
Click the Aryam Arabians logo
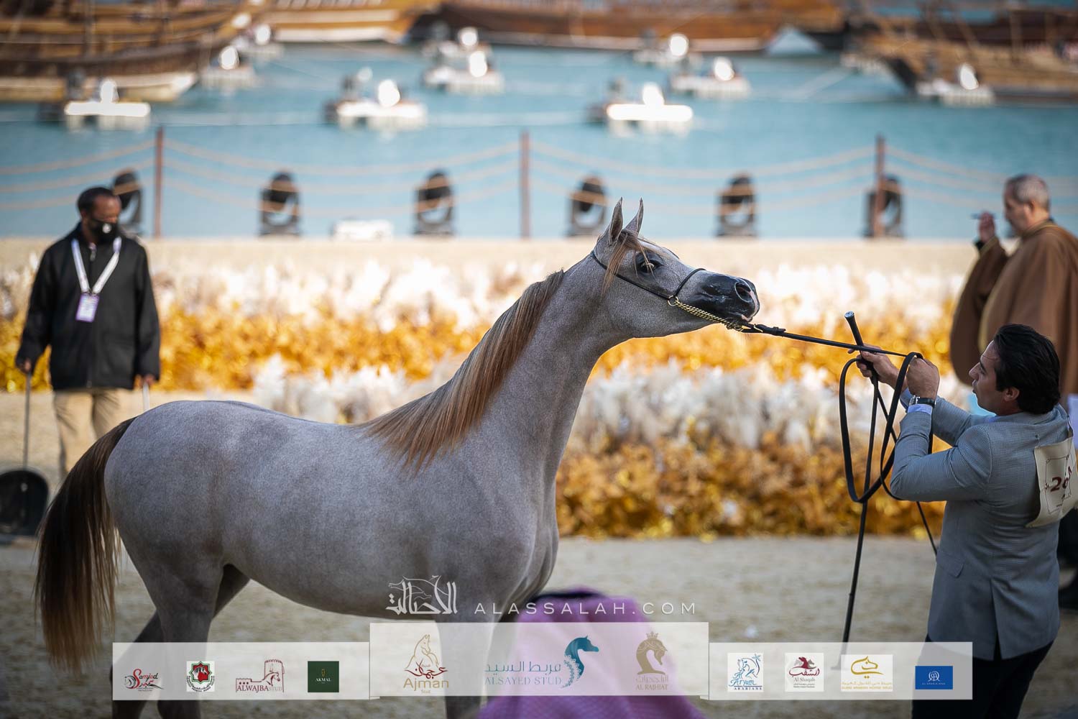point(745,672)
